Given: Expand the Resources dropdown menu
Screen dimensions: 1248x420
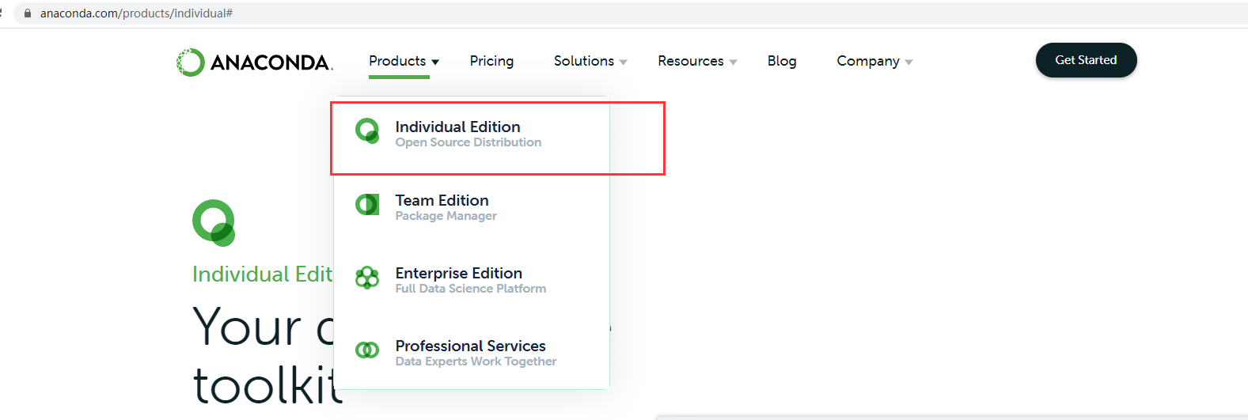Looking at the screenshot, I should click(x=696, y=61).
